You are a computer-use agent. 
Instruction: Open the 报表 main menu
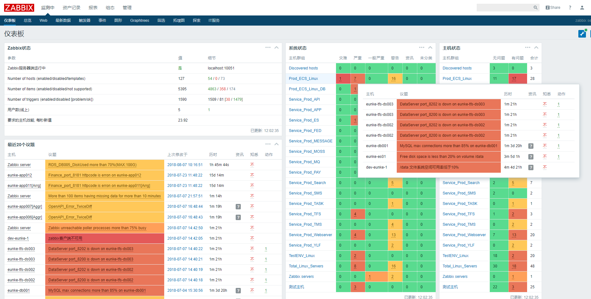click(93, 8)
